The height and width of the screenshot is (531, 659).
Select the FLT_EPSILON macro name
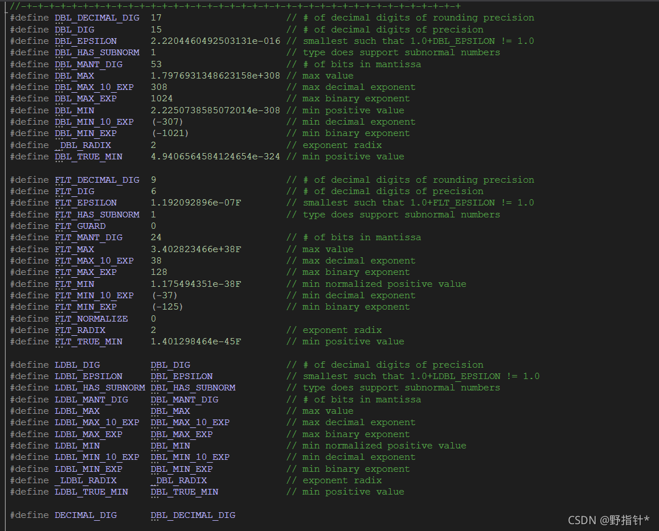pyautogui.click(x=86, y=203)
